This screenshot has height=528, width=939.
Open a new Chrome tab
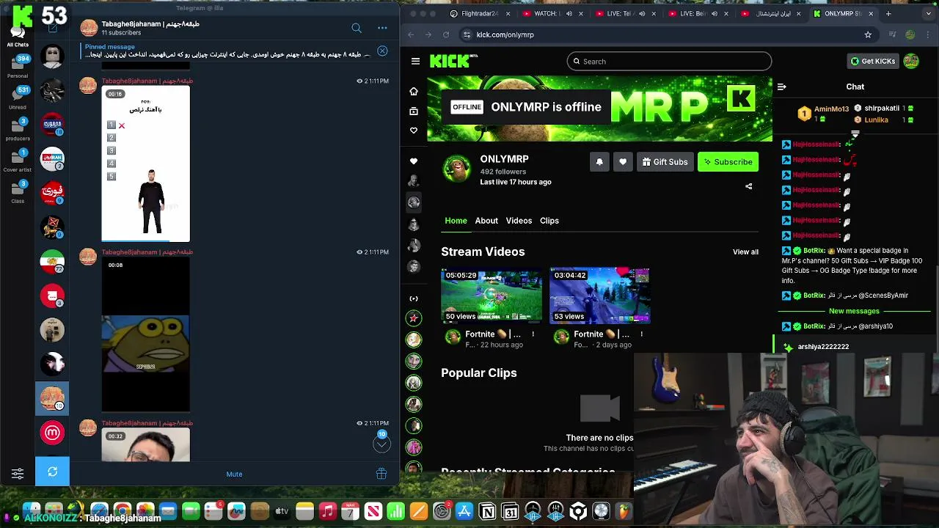pyautogui.click(x=888, y=13)
